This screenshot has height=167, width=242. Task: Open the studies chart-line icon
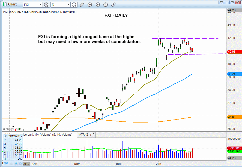point(90,5)
